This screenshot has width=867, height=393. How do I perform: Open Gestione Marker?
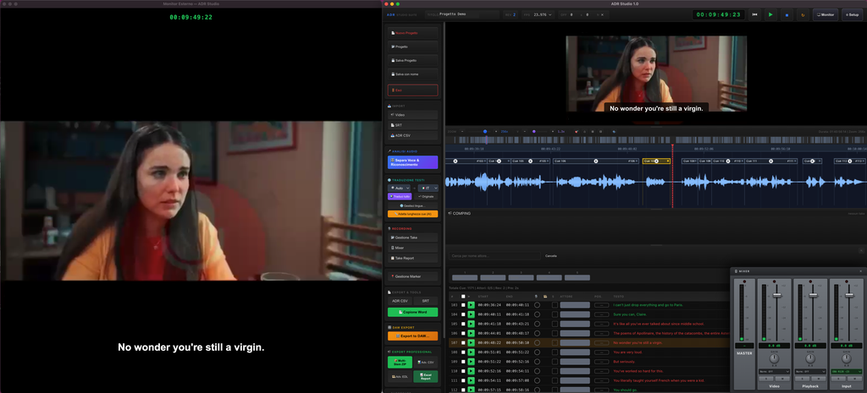click(413, 276)
